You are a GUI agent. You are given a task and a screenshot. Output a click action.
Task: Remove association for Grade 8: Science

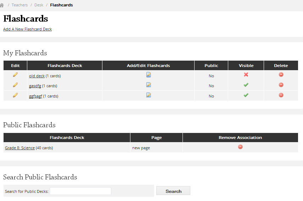[x=240, y=147]
